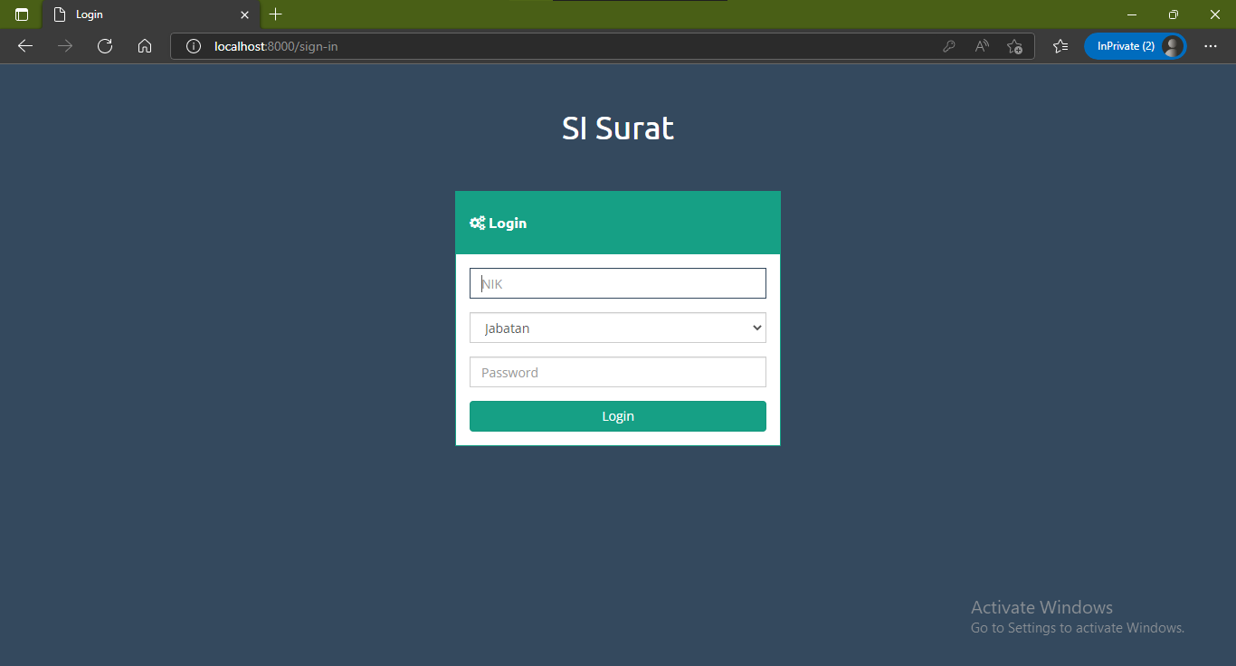Toggle the tab actions menu icon
Viewport: 1236px width, 666px height.
(x=20, y=14)
